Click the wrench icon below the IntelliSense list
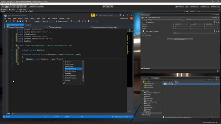The width and height of the screenshot is (221, 124). pyautogui.click(x=64, y=83)
